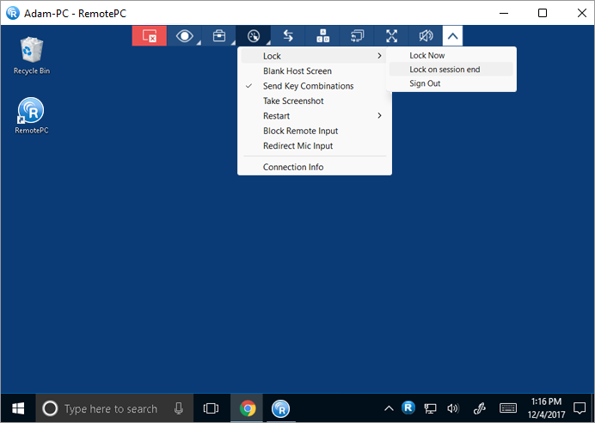595x423 pixels.
Task: Open Connection Info entry
Action: (293, 167)
